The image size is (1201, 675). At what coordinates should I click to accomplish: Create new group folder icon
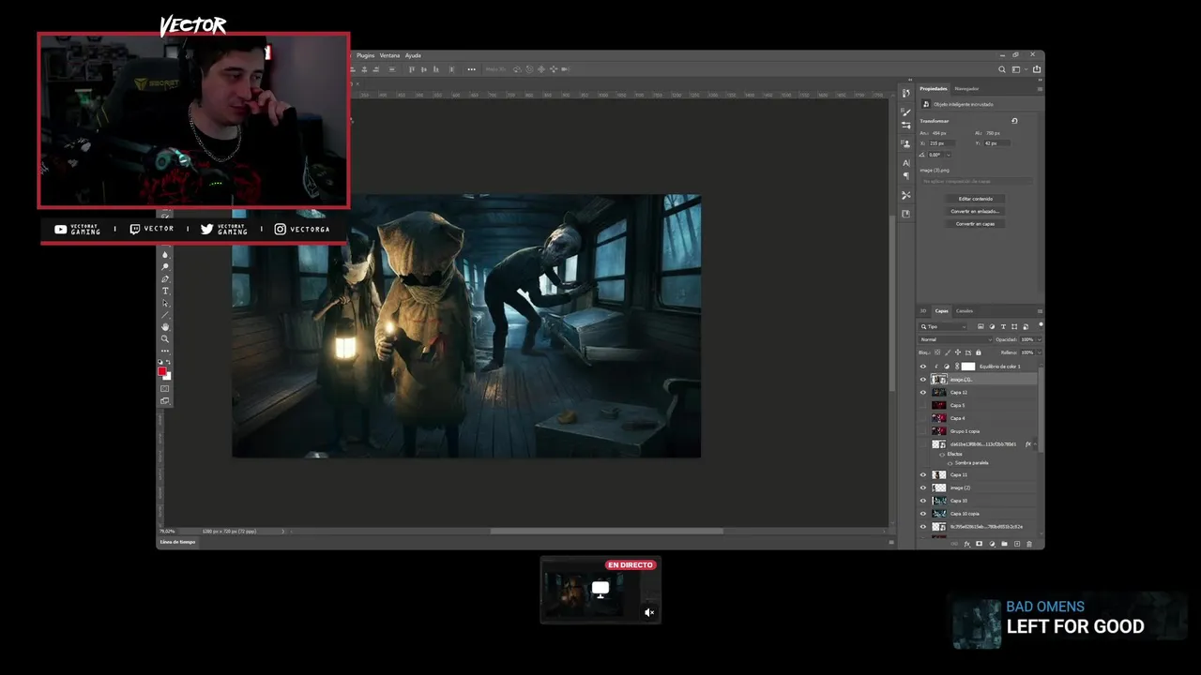pyautogui.click(x=1004, y=544)
